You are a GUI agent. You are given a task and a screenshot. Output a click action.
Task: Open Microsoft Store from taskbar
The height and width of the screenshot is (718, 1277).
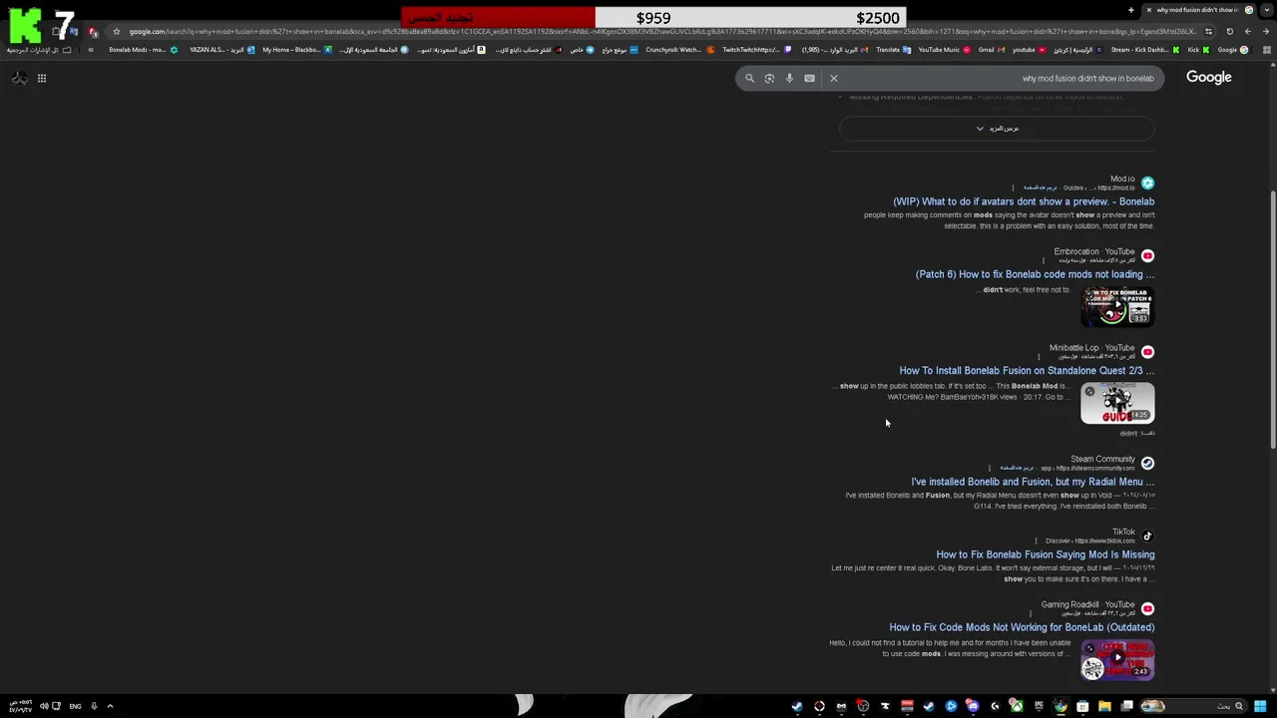(x=1082, y=706)
